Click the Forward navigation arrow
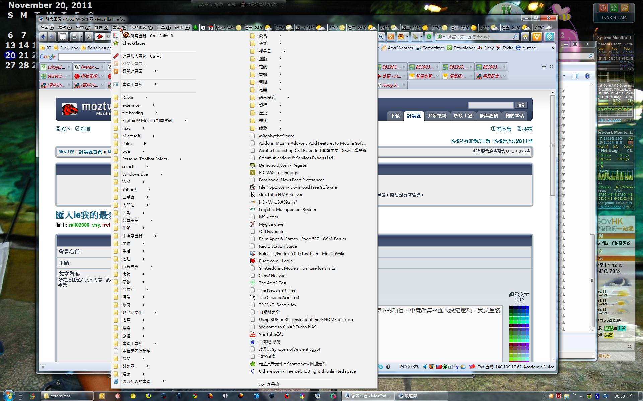Screen dimensions: 643x401 52,37
